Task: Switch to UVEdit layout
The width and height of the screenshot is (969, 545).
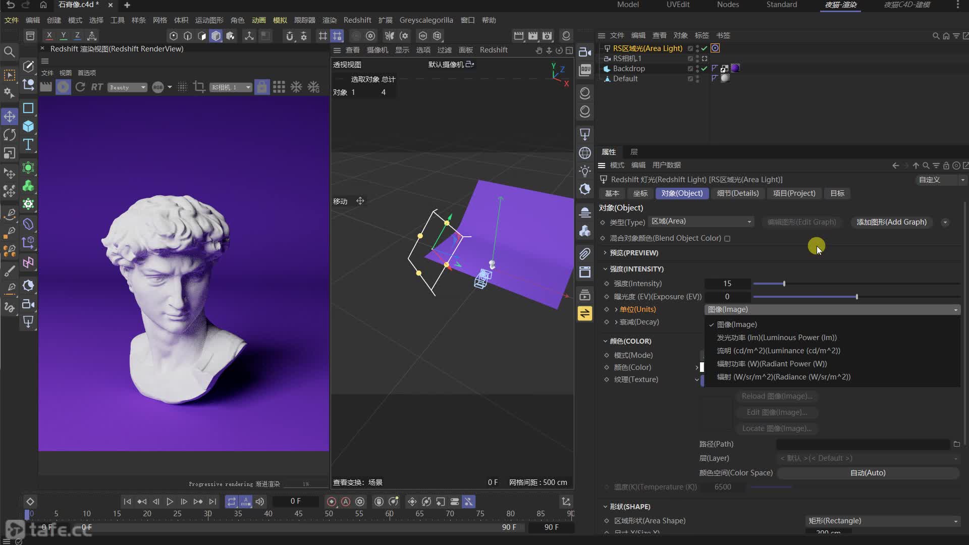Action: coord(678,5)
